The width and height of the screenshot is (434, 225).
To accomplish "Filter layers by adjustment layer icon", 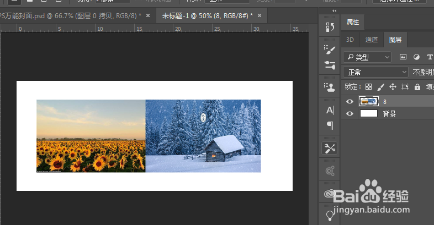I will click(416, 57).
